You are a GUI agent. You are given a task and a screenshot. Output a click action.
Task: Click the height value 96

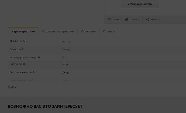[67, 65]
